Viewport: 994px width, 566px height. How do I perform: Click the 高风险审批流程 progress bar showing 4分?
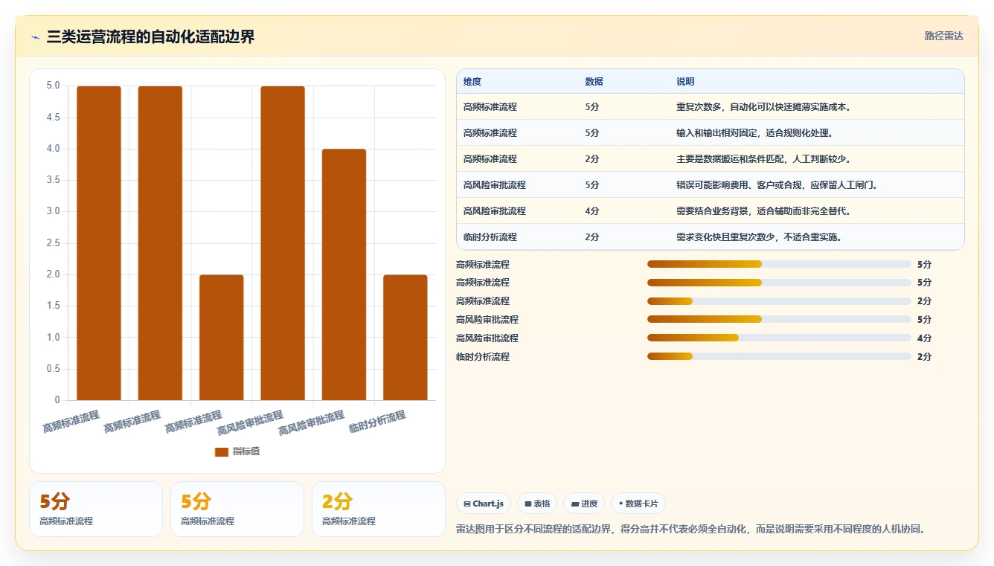779,338
